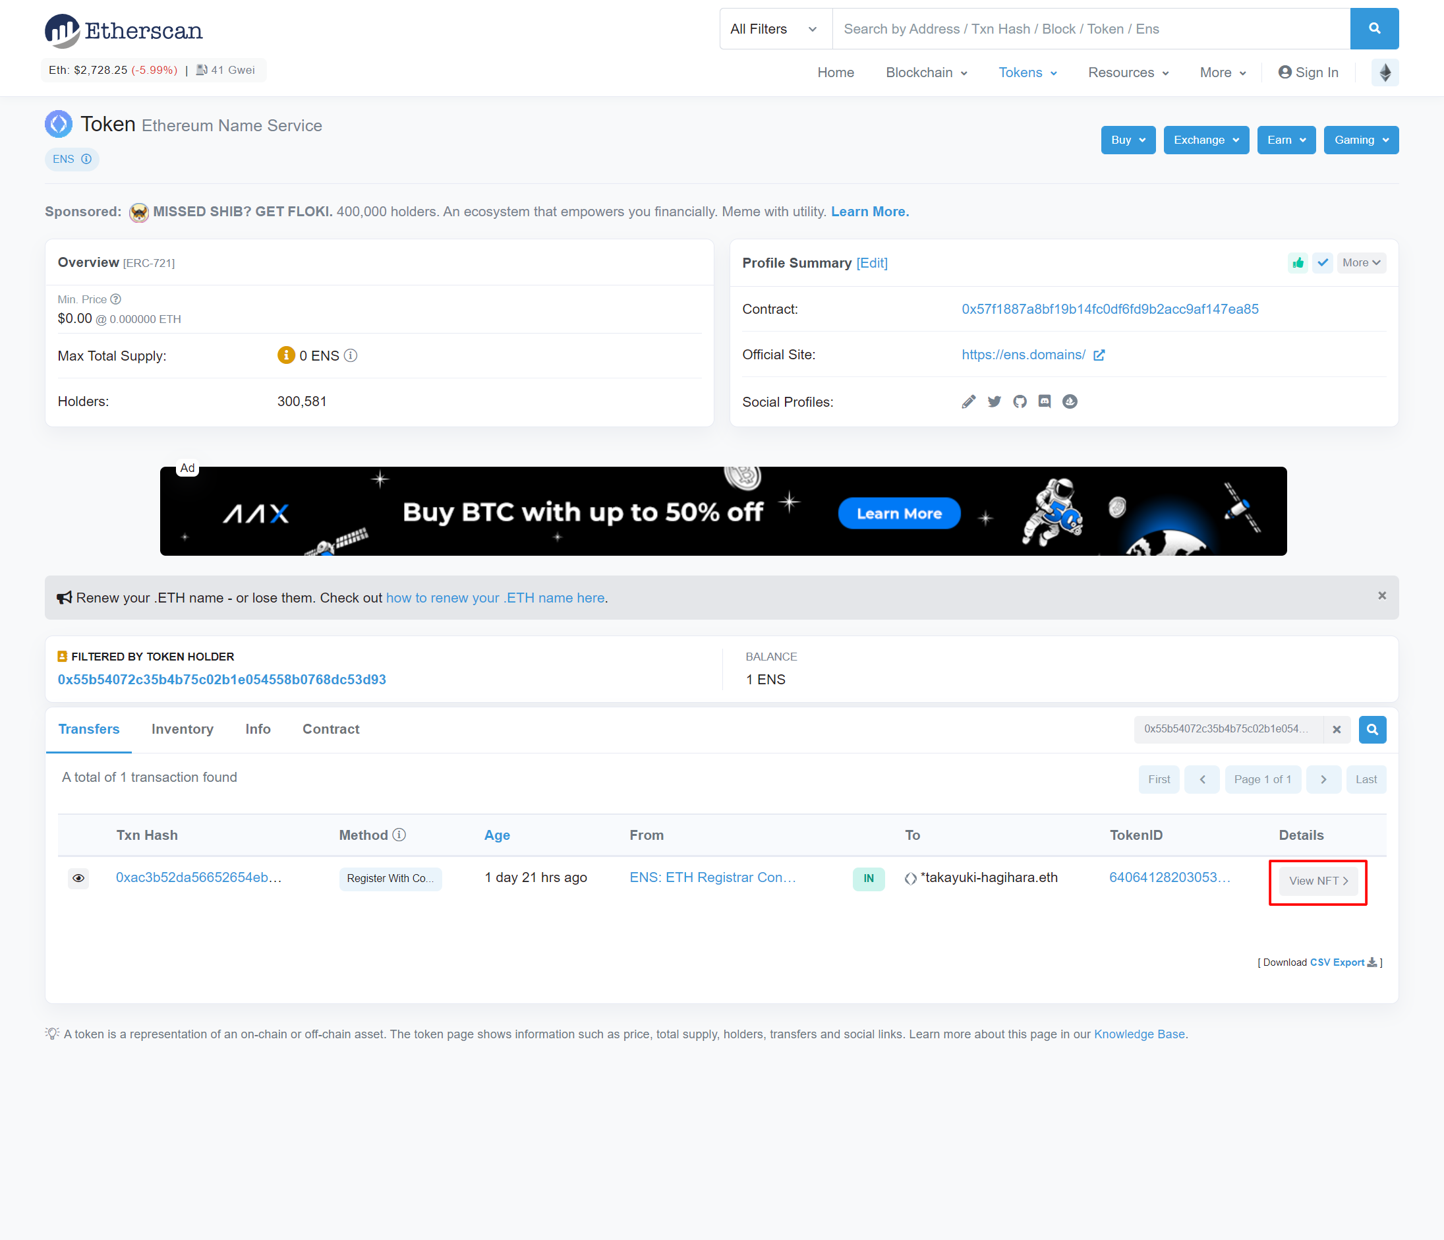Click the sponsored Learn More link
Viewport: 1444px width, 1240px height.
pyautogui.click(x=869, y=212)
